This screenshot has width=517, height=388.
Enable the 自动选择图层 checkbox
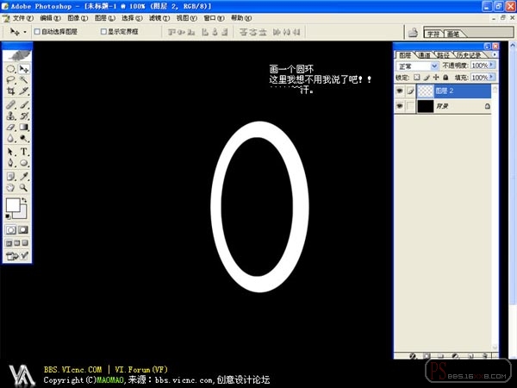[37, 31]
